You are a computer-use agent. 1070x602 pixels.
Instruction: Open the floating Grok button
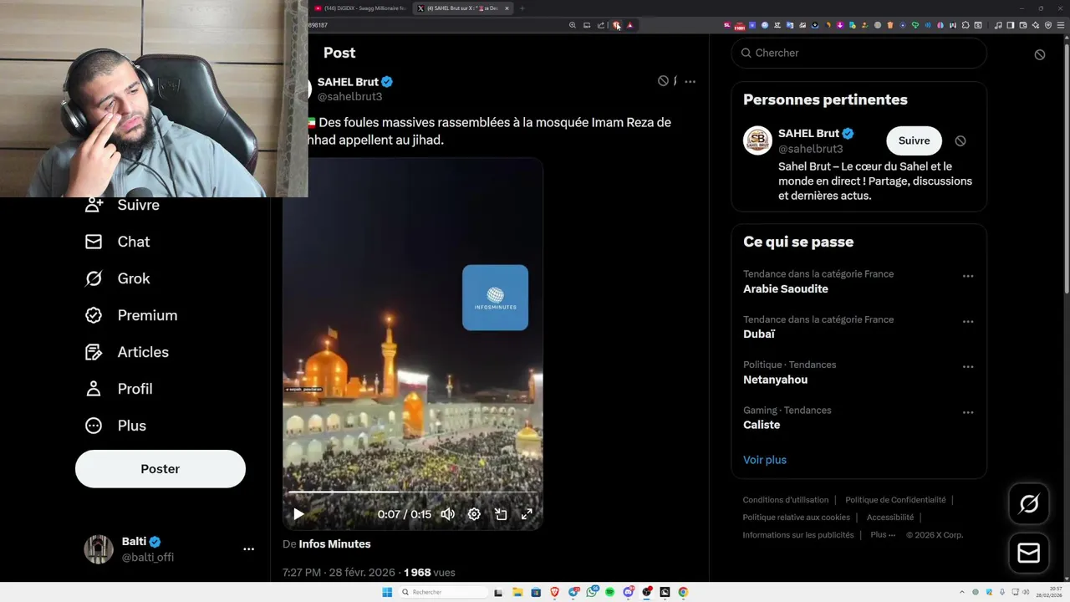1029,503
